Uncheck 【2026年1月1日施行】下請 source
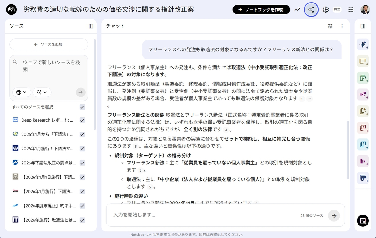The width and height of the screenshot is (376, 238). tap(82, 177)
